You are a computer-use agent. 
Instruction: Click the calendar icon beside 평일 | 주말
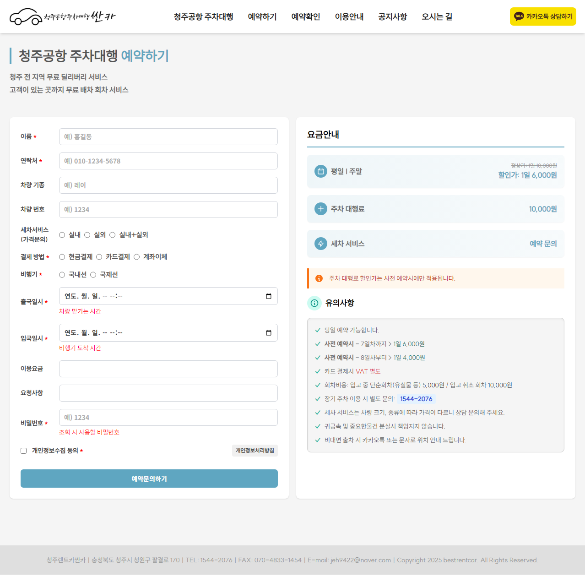click(x=321, y=171)
